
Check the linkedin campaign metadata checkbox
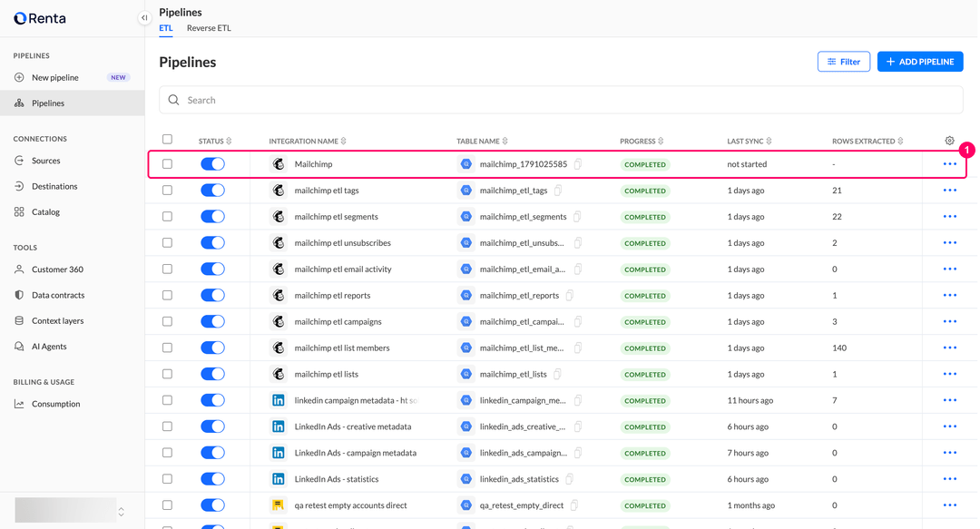tap(167, 400)
